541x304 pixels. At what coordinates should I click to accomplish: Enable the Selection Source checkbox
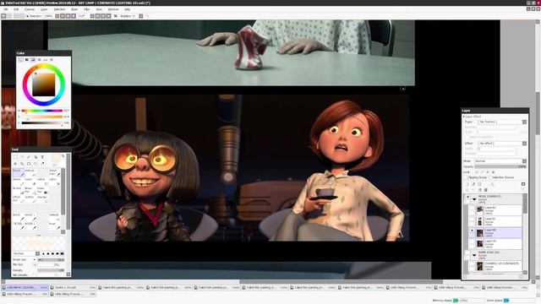[490, 177]
